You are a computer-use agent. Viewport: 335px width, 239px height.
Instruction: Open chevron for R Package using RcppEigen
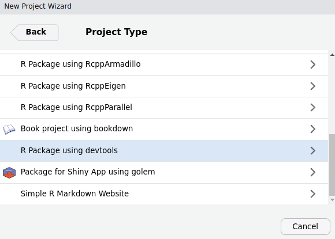point(313,86)
